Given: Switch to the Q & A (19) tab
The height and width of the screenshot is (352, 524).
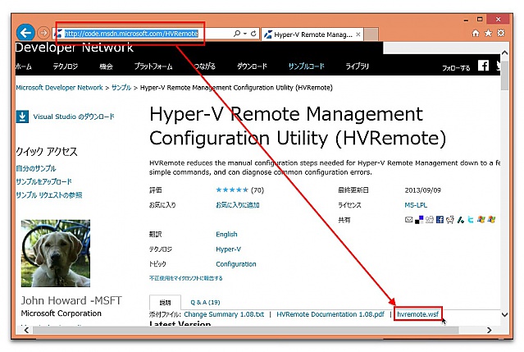Looking at the screenshot, I should [205, 302].
